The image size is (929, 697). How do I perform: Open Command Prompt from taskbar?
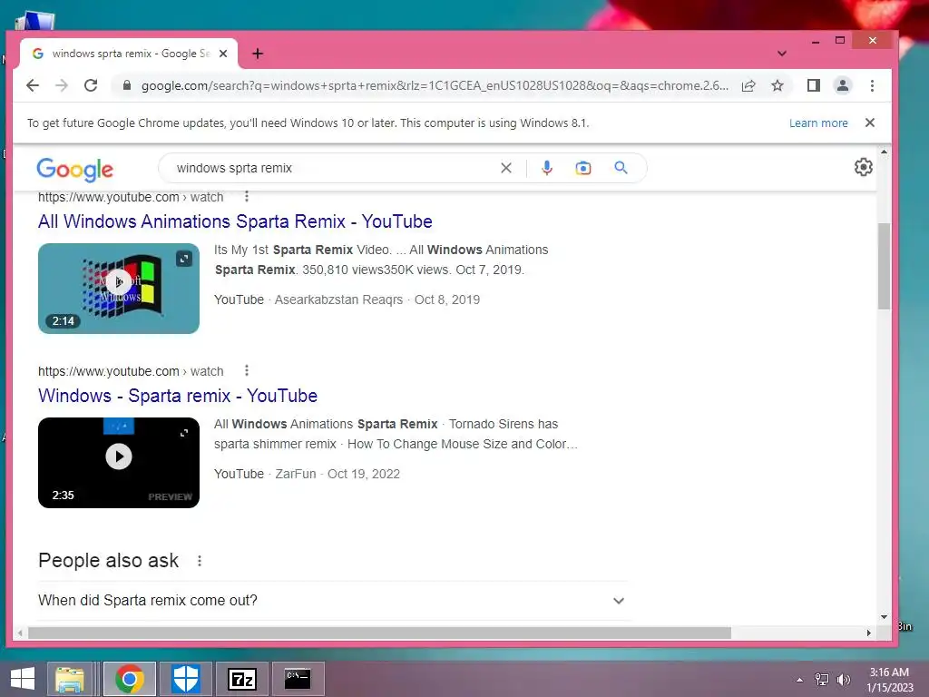(x=298, y=679)
